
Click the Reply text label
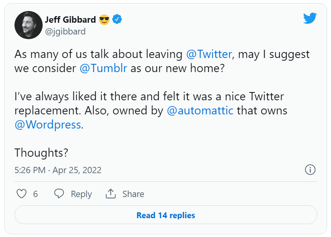[x=81, y=194]
